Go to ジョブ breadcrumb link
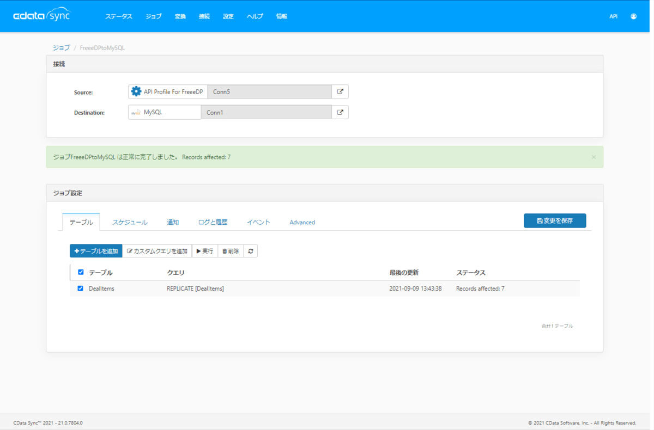Viewport: 654px width, 430px height. (x=62, y=48)
